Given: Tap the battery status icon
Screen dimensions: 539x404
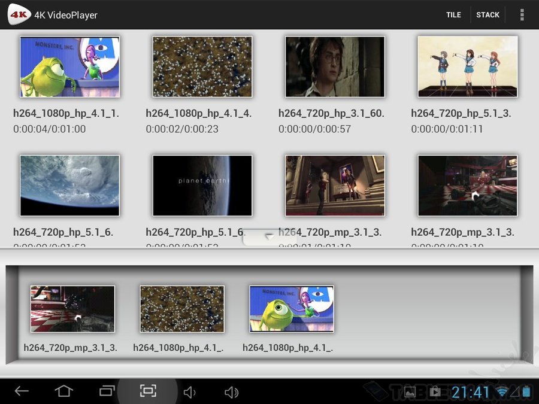Looking at the screenshot, I should pos(526,391).
